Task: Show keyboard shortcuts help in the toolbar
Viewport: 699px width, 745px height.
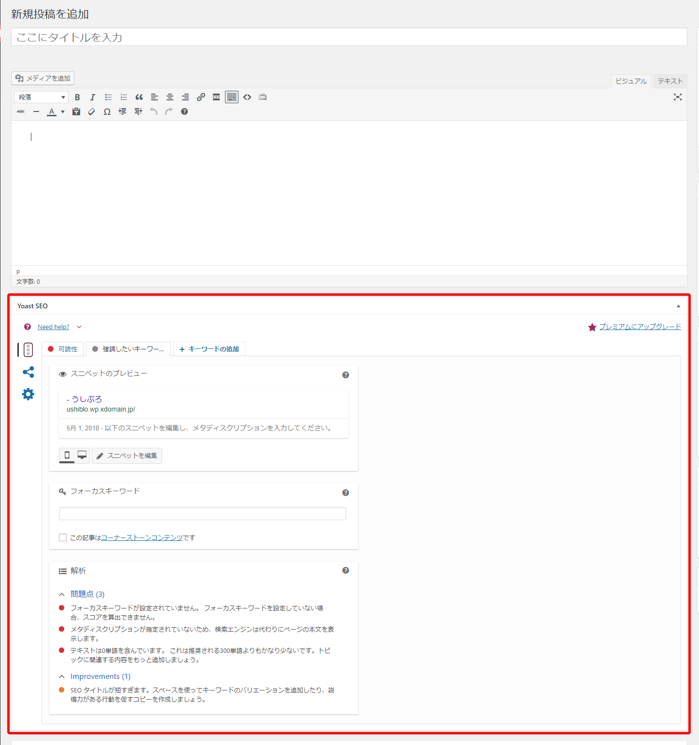Action: [184, 111]
